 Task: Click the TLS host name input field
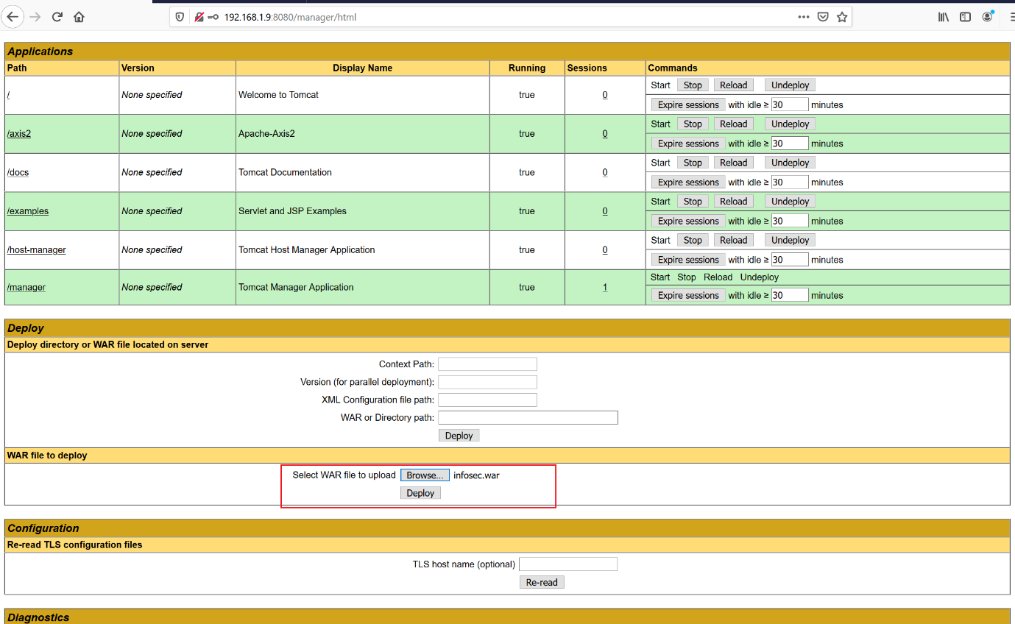[567, 564]
